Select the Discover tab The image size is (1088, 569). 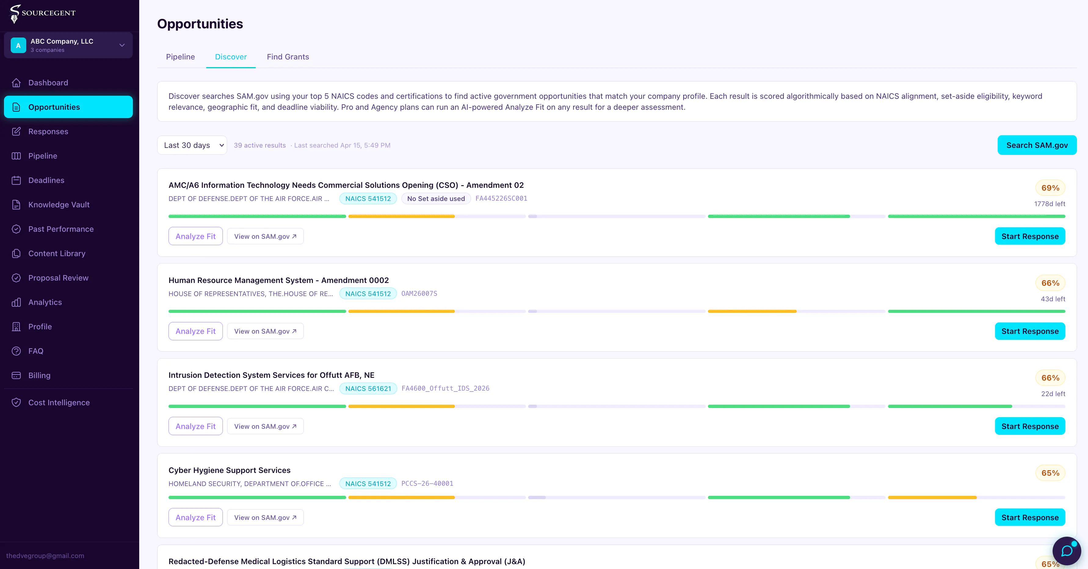click(x=230, y=56)
